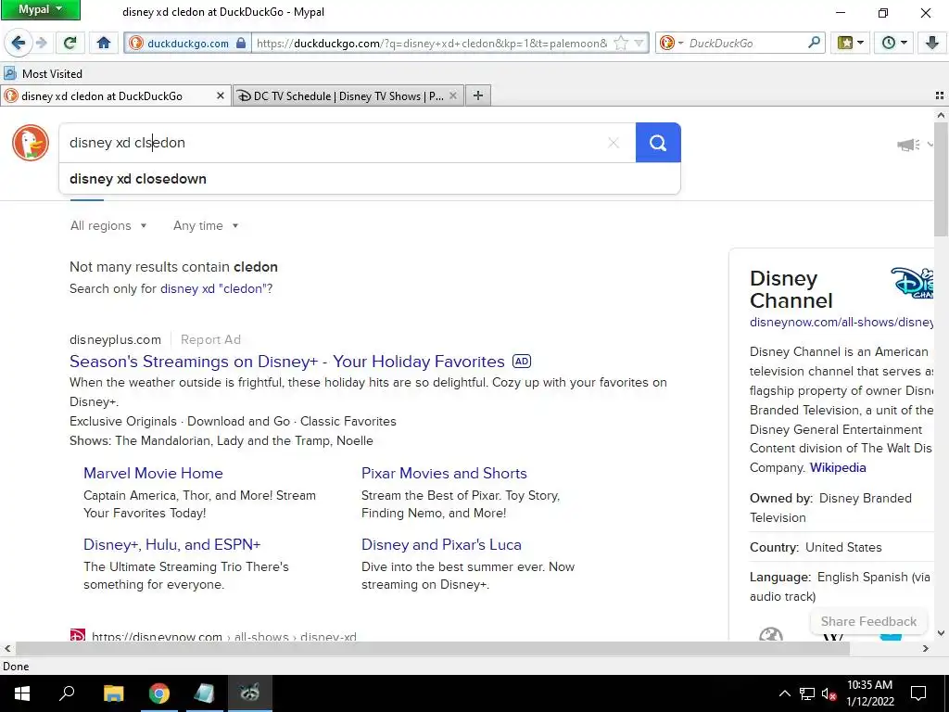The image size is (949, 712).
Task: Open the taskbar clock and date
Action: click(x=869, y=693)
